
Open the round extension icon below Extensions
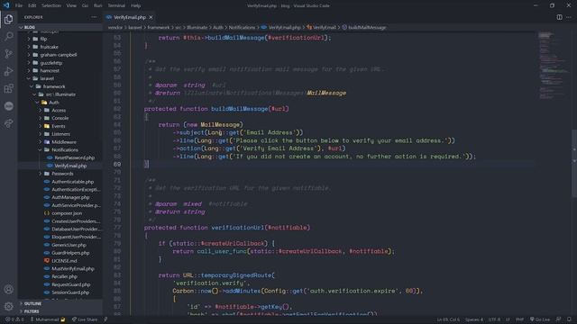tap(9, 106)
